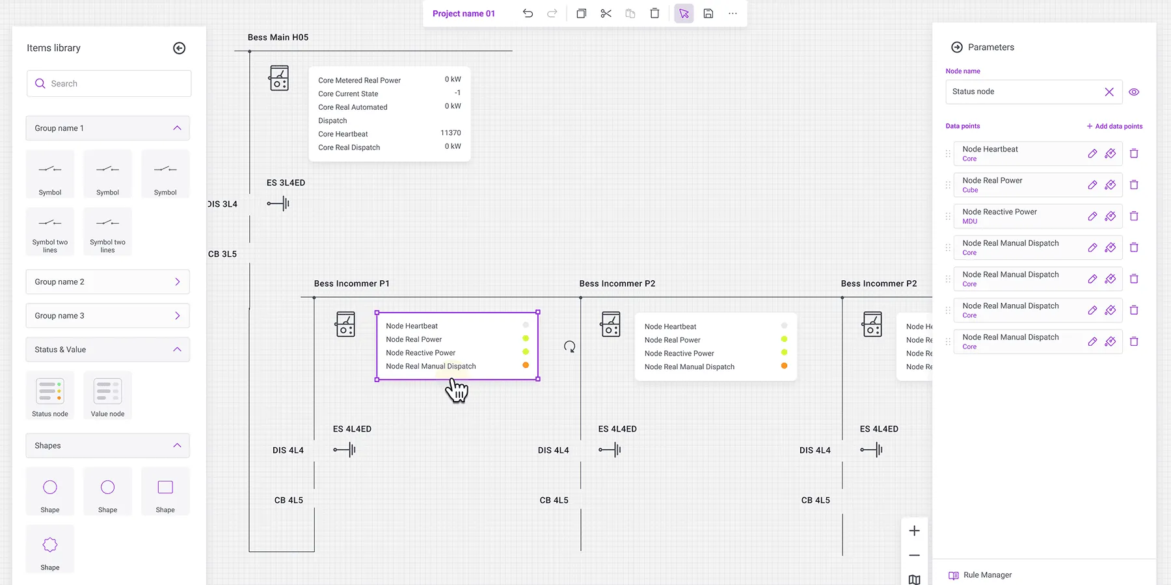Pick the Status node library item
The image size is (1171, 585).
(50, 395)
